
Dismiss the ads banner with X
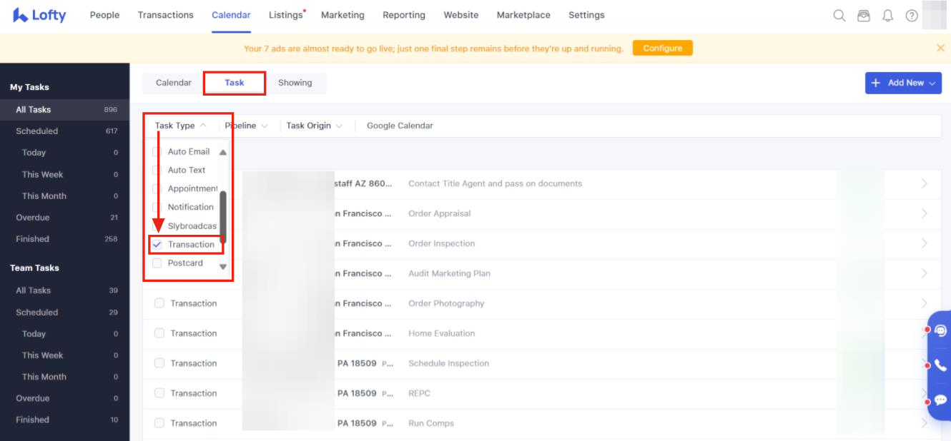coord(940,48)
